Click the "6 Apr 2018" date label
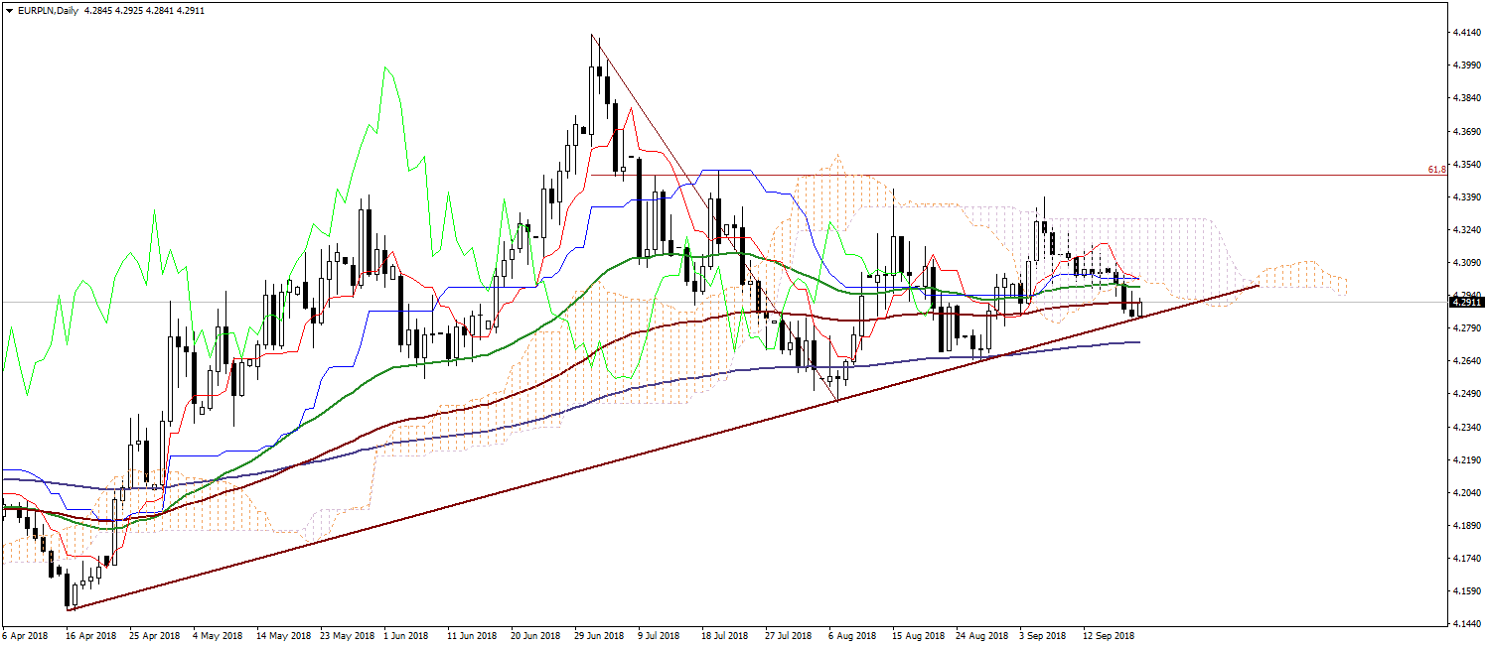 (26, 635)
